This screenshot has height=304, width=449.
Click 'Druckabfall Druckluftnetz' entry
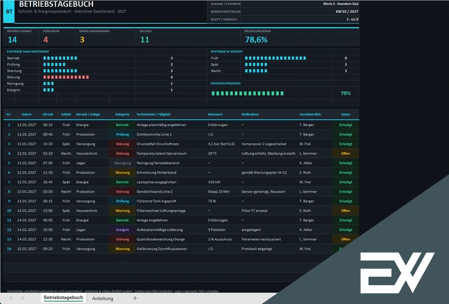pos(158,144)
